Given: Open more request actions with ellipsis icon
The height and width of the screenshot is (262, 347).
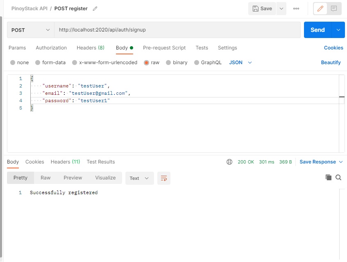Looking at the screenshot, I should click(x=296, y=8).
